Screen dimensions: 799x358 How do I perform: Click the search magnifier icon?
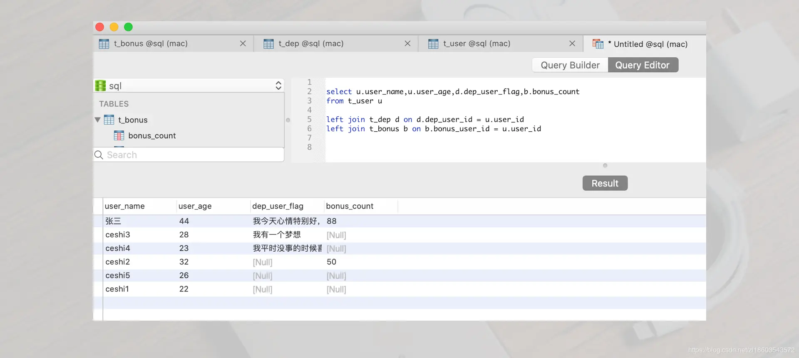[99, 155]
